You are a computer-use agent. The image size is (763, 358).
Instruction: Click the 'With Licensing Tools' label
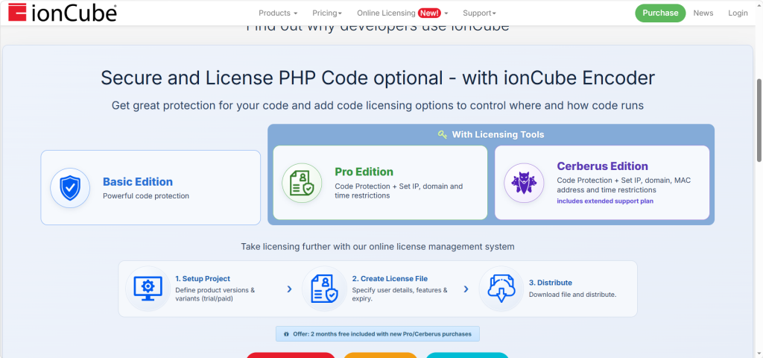click(x=498, y=134)
